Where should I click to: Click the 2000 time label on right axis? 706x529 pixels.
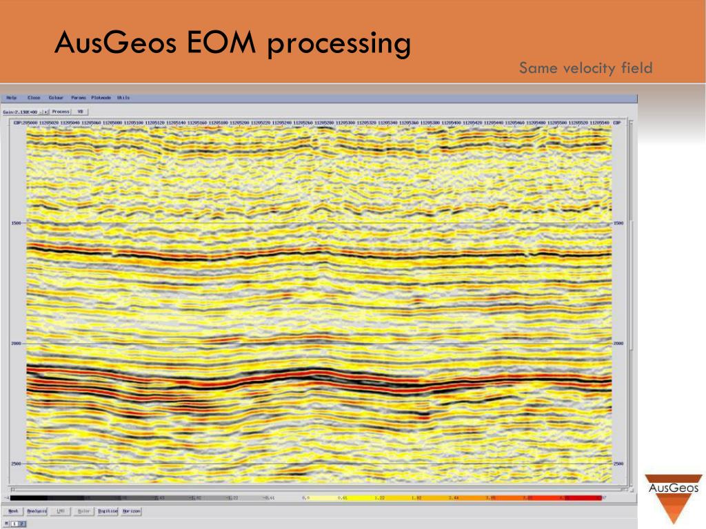618,343
